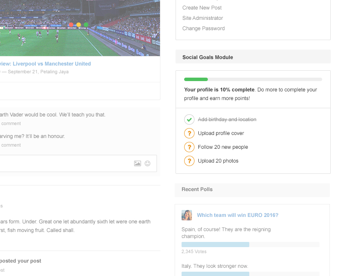Screen dimensions: 345x276
Task: Open 'Which team will win EURO 2016?' poll
Action: (x=238, y=215)
